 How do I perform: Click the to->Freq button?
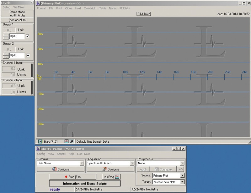(111, 177)
